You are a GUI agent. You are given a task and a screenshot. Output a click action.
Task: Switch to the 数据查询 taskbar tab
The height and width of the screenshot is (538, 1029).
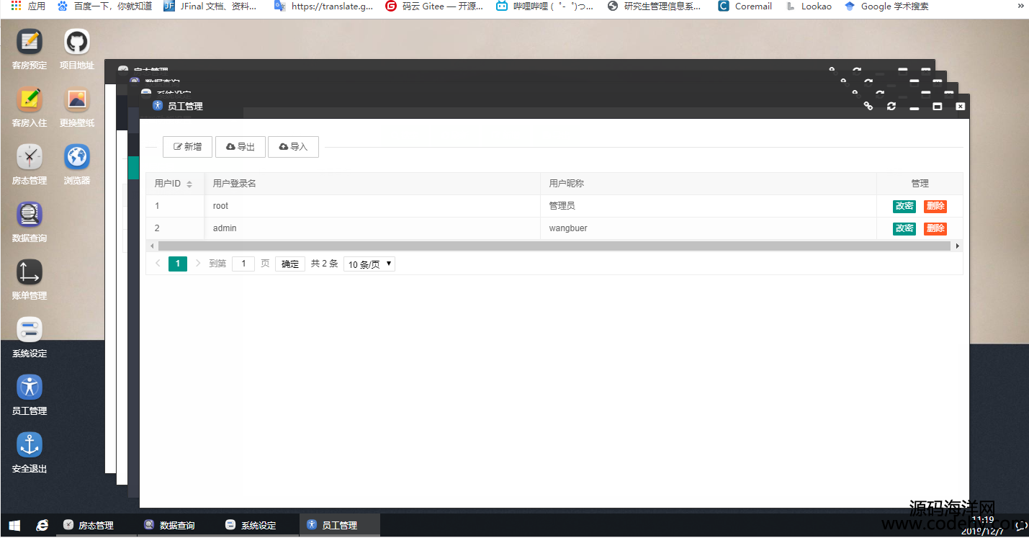coord(177,525)
